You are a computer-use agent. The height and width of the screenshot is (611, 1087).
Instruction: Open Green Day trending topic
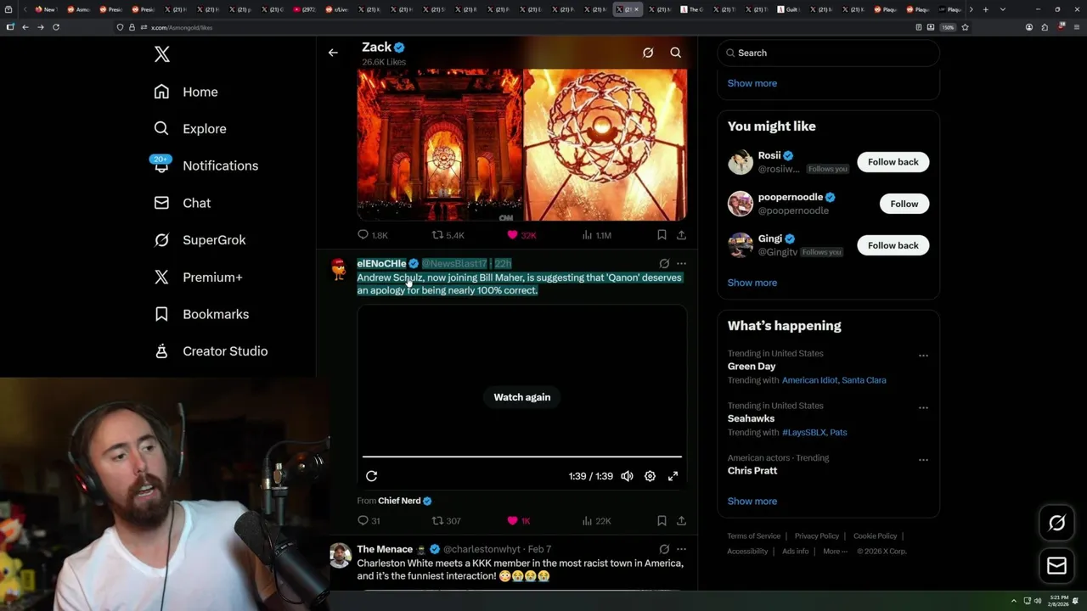pyautogui.click(x=752, y=367)
